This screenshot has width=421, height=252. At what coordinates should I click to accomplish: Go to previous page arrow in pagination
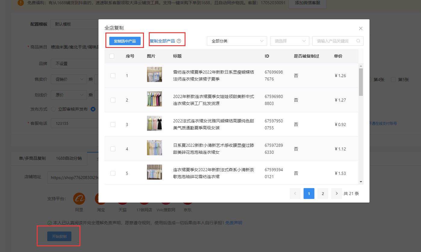pos(295,194)
